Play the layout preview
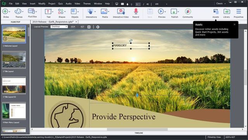This screenshot has height=140, width=248. pos(98,27)
